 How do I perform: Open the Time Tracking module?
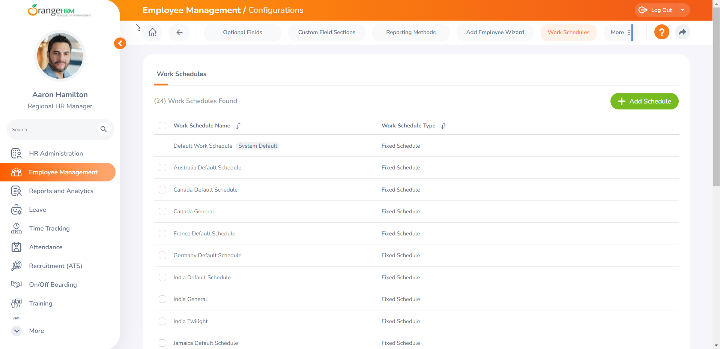(49, 228)
